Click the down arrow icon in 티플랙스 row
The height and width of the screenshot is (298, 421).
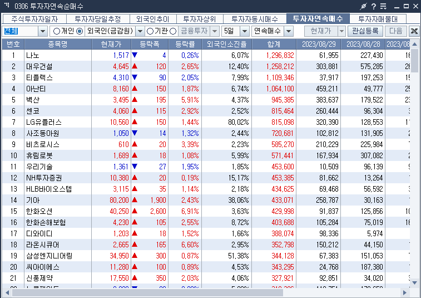135,77
